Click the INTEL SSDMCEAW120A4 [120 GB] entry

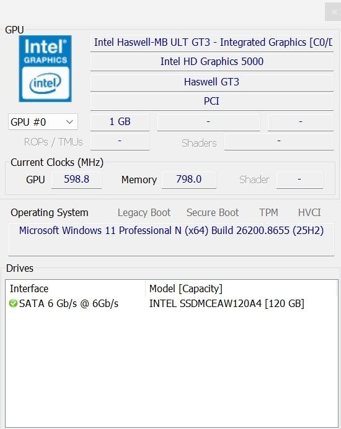[227, 303]
